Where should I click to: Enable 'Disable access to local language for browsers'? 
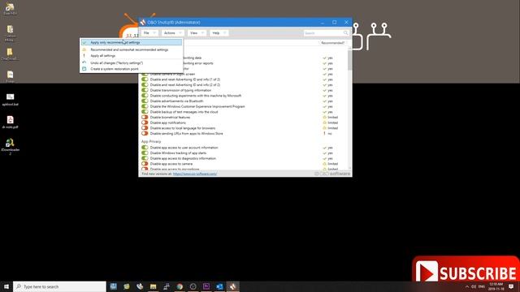tap(145, 128)
